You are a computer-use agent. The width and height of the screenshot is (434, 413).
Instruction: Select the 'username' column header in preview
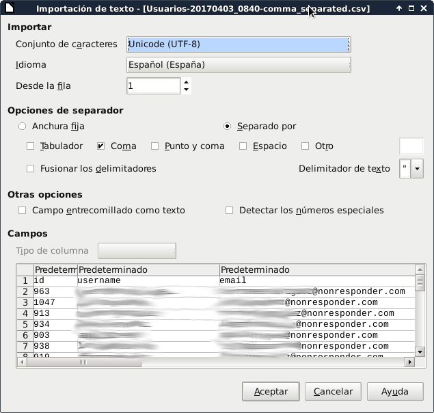click(x=148, y=270)
